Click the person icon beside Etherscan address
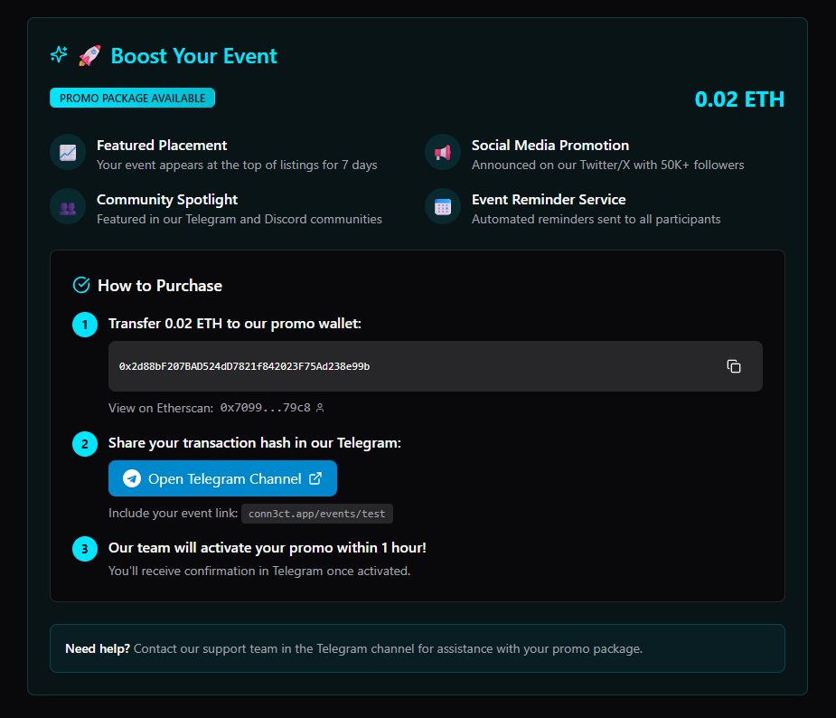836x718 pixels. coord(320,408)
